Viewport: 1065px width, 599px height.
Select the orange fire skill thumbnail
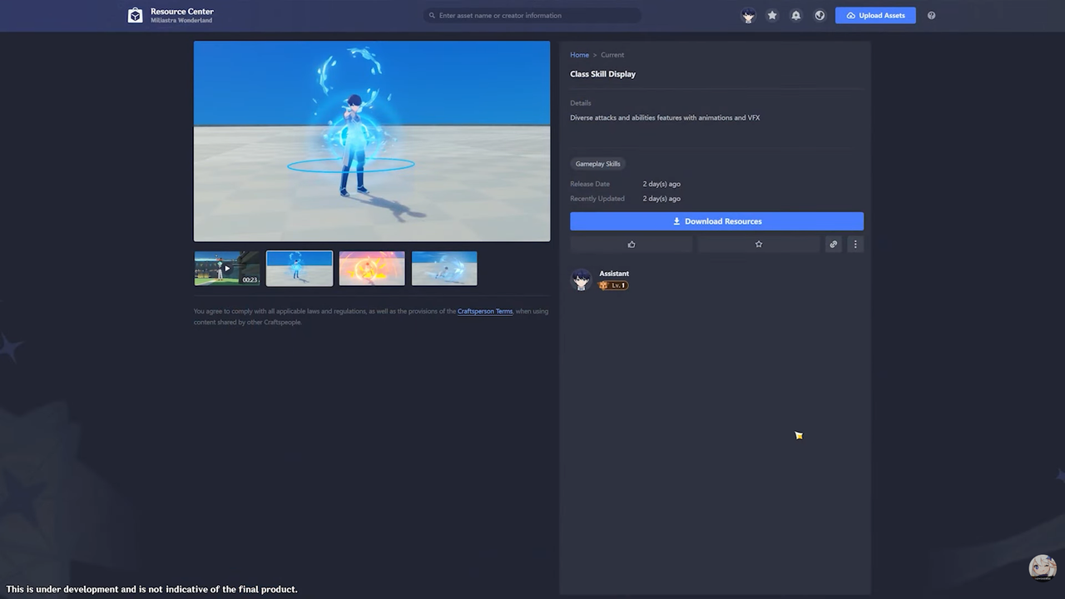coord(372,269)
